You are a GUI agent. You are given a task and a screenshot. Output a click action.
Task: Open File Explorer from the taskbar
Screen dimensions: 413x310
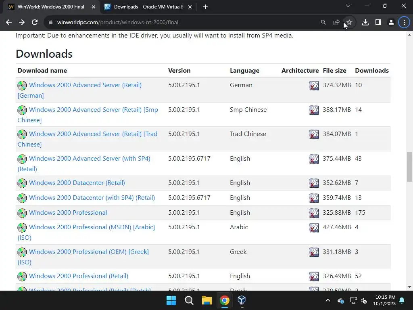pos(207,300)
